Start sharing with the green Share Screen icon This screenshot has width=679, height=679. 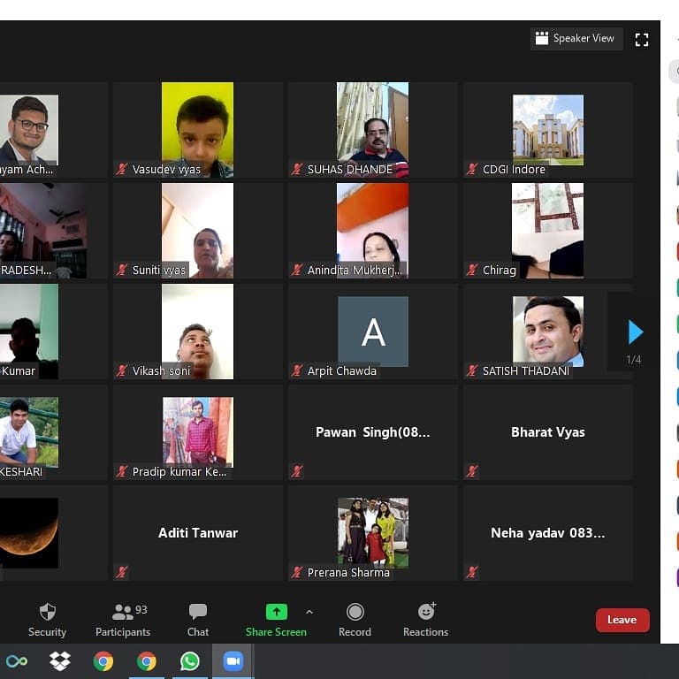point(276,612)
